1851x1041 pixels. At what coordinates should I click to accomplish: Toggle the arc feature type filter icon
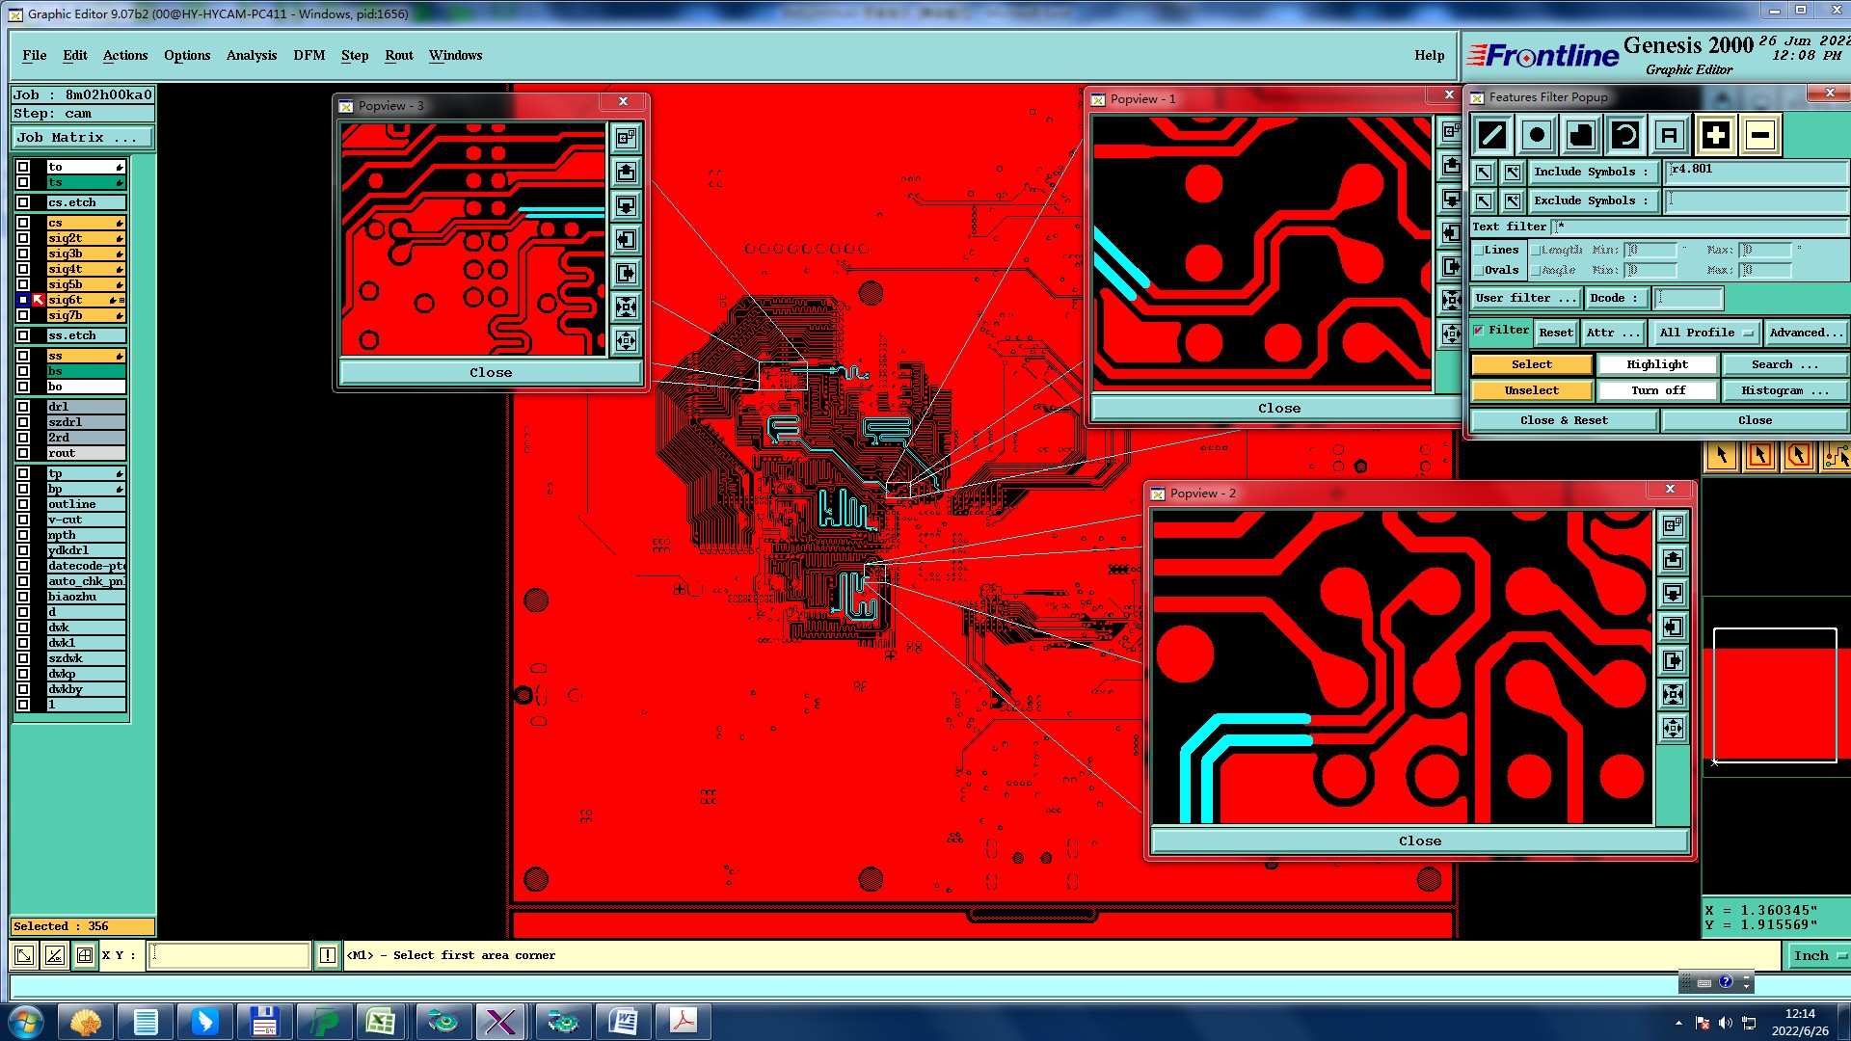point(1625,136)
